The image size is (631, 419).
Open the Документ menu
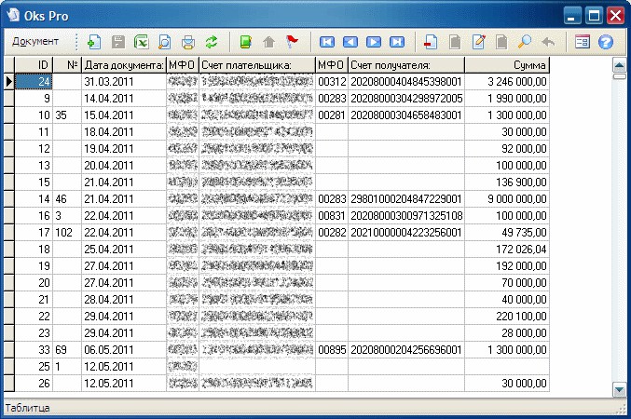(x=35, y=41)
